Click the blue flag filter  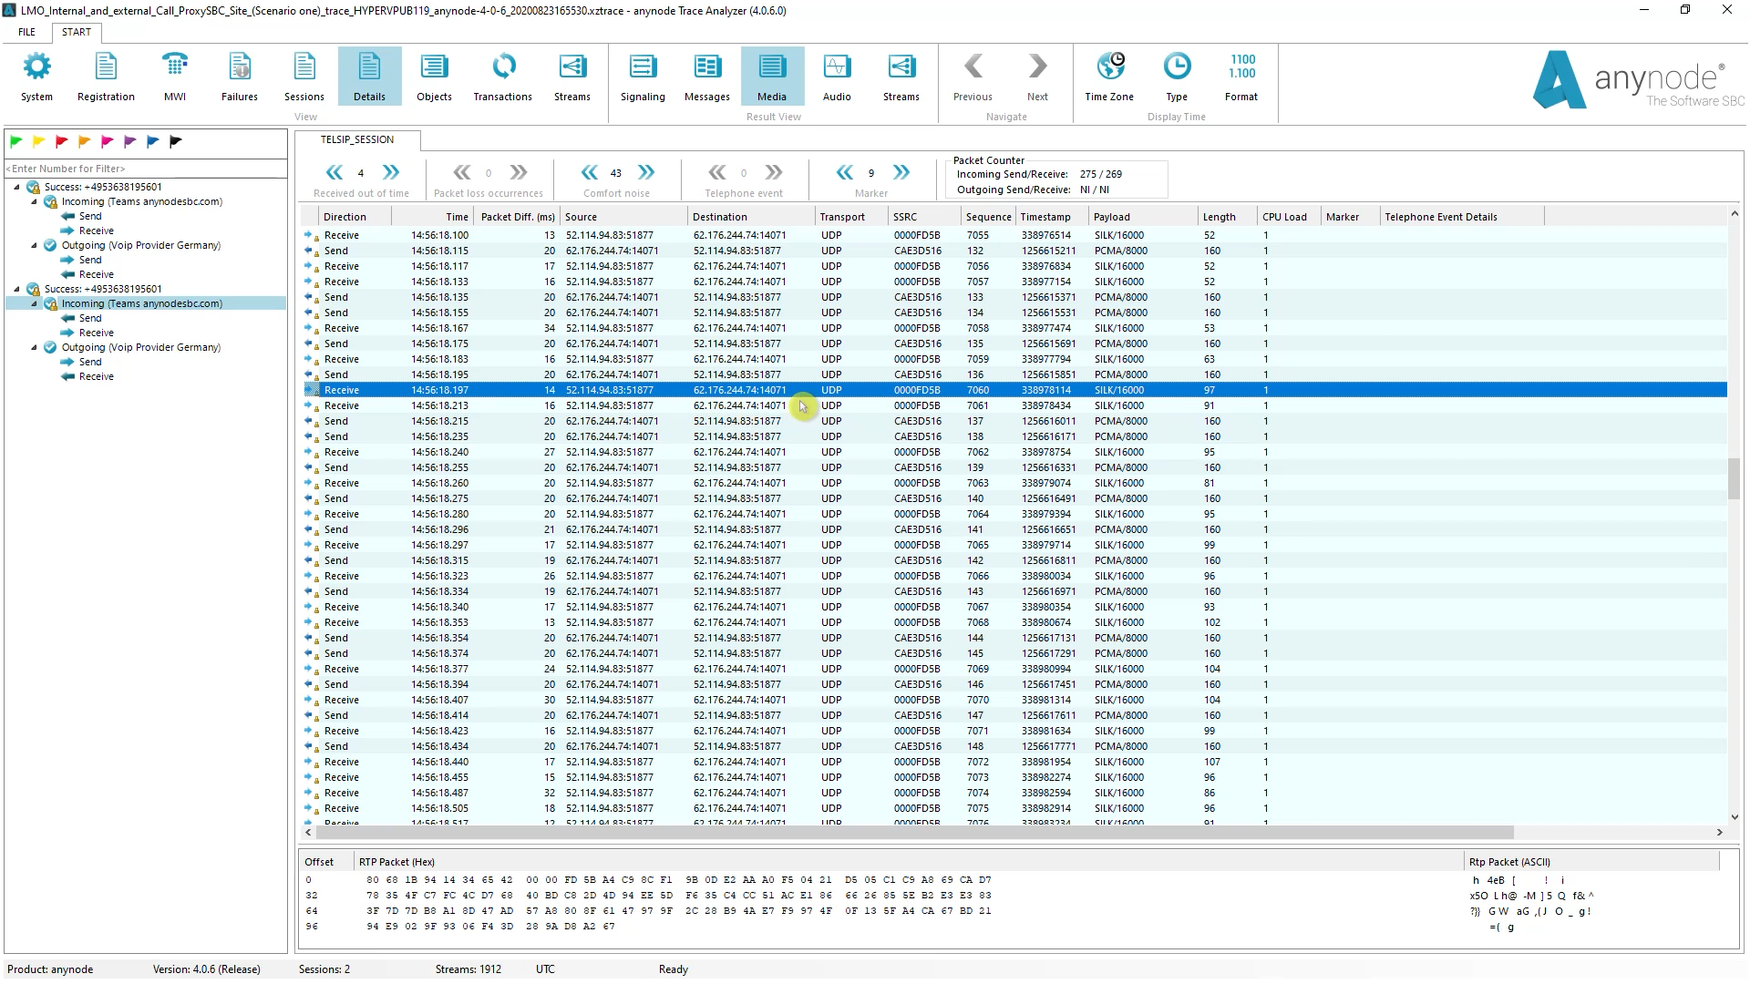pos(153,141)
